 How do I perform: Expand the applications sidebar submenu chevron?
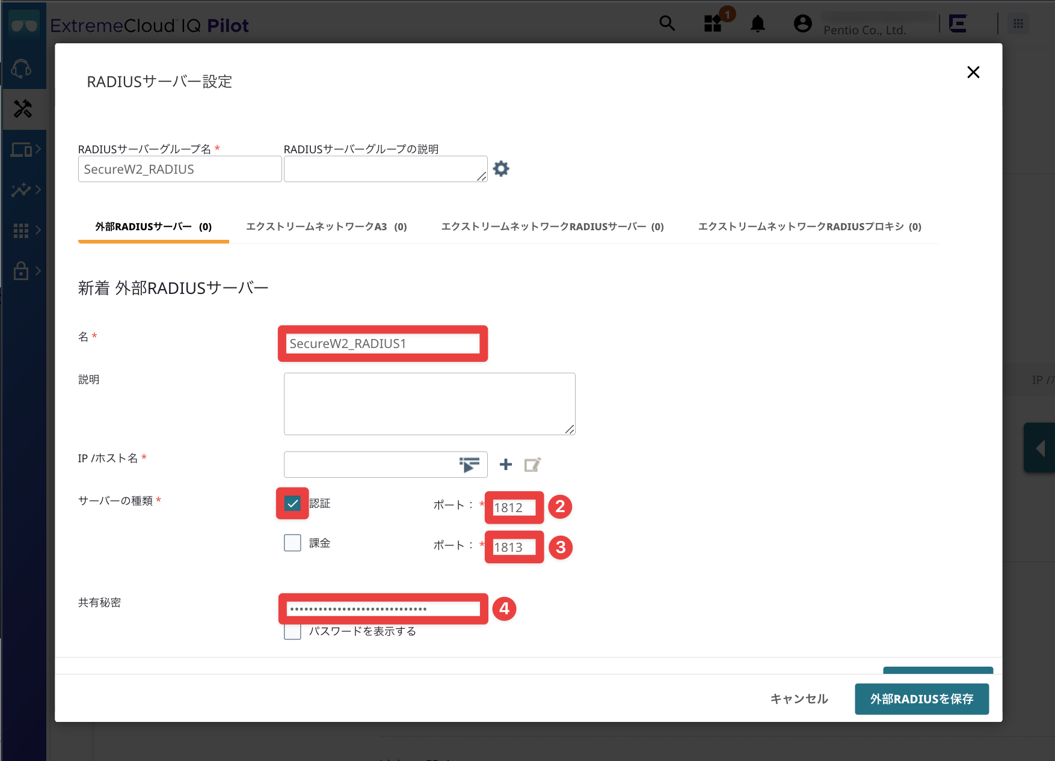tap(38, 230)
